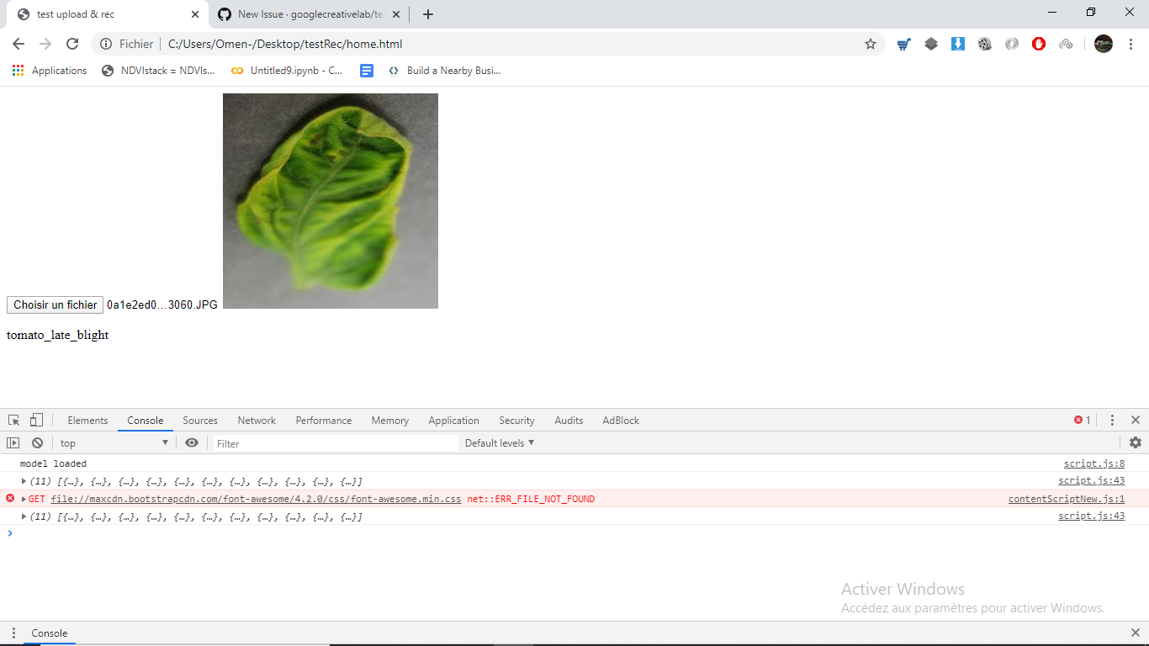
Task: Open the Default levels dropdown
Action: click(x=500, y=442)
